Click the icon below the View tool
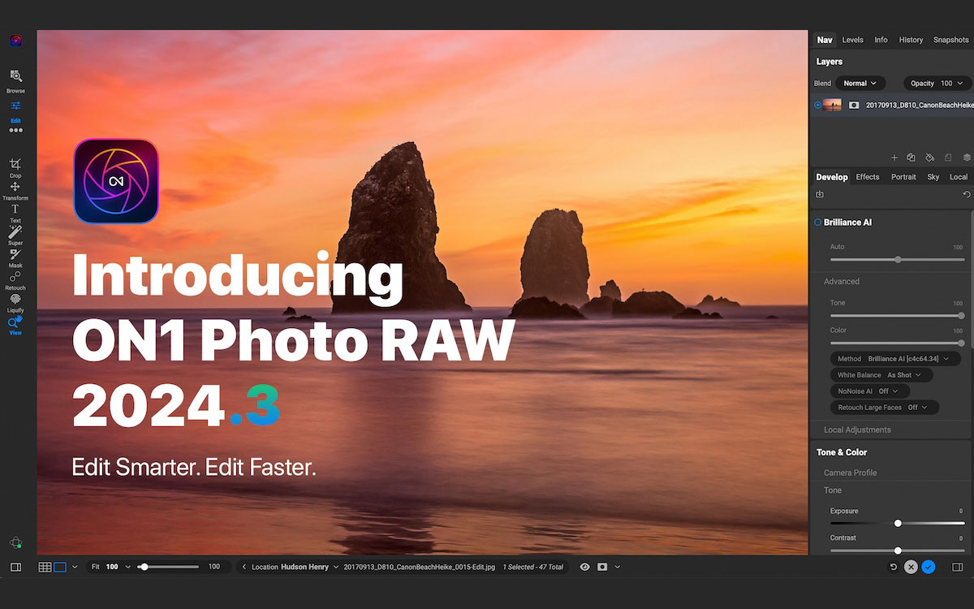Image resolution: width=974 pixels, height=609 pixels. click(15, 542)
